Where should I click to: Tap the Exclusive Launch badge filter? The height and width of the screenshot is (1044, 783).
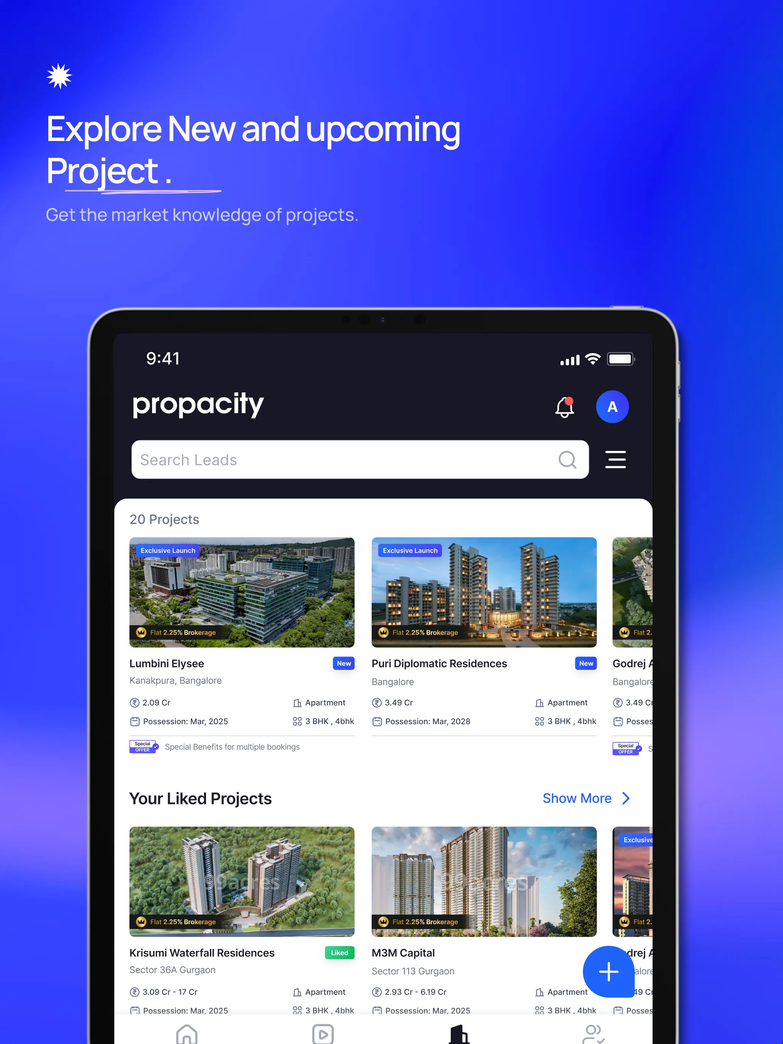pos(167,551)
